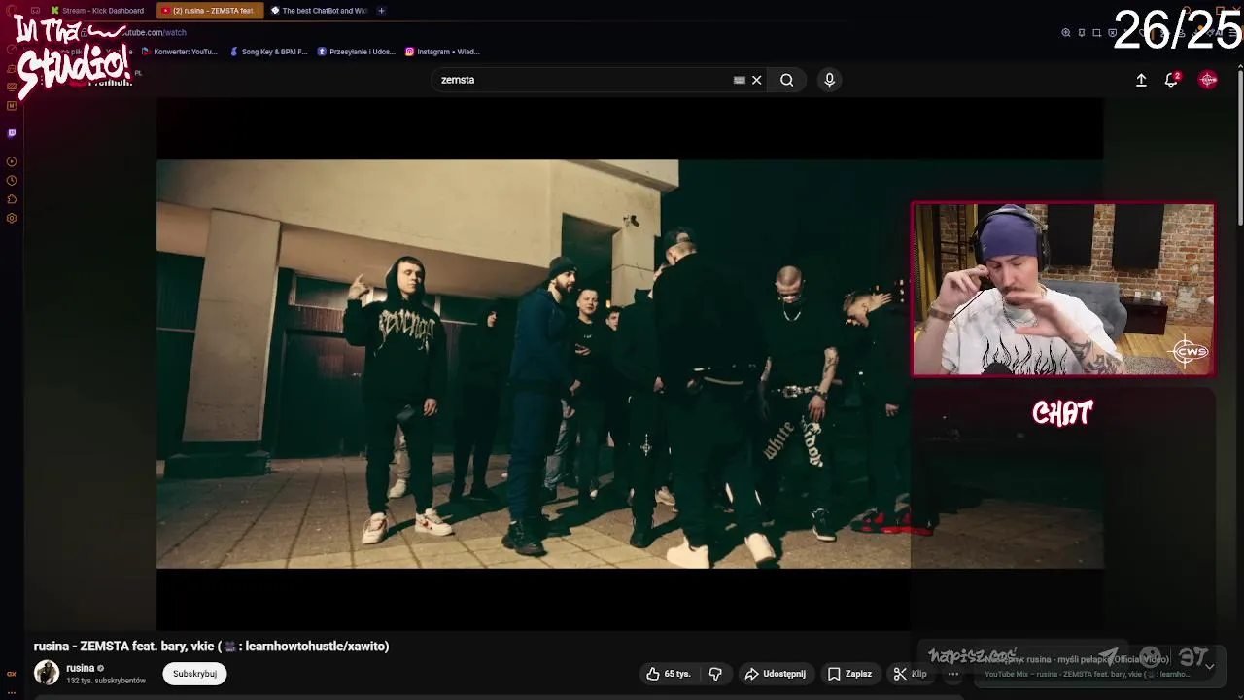The width and height of the screenshot is (1244, 700).
Task: Subscribe with the Subskrybuj button
Action: click(194, 674)
